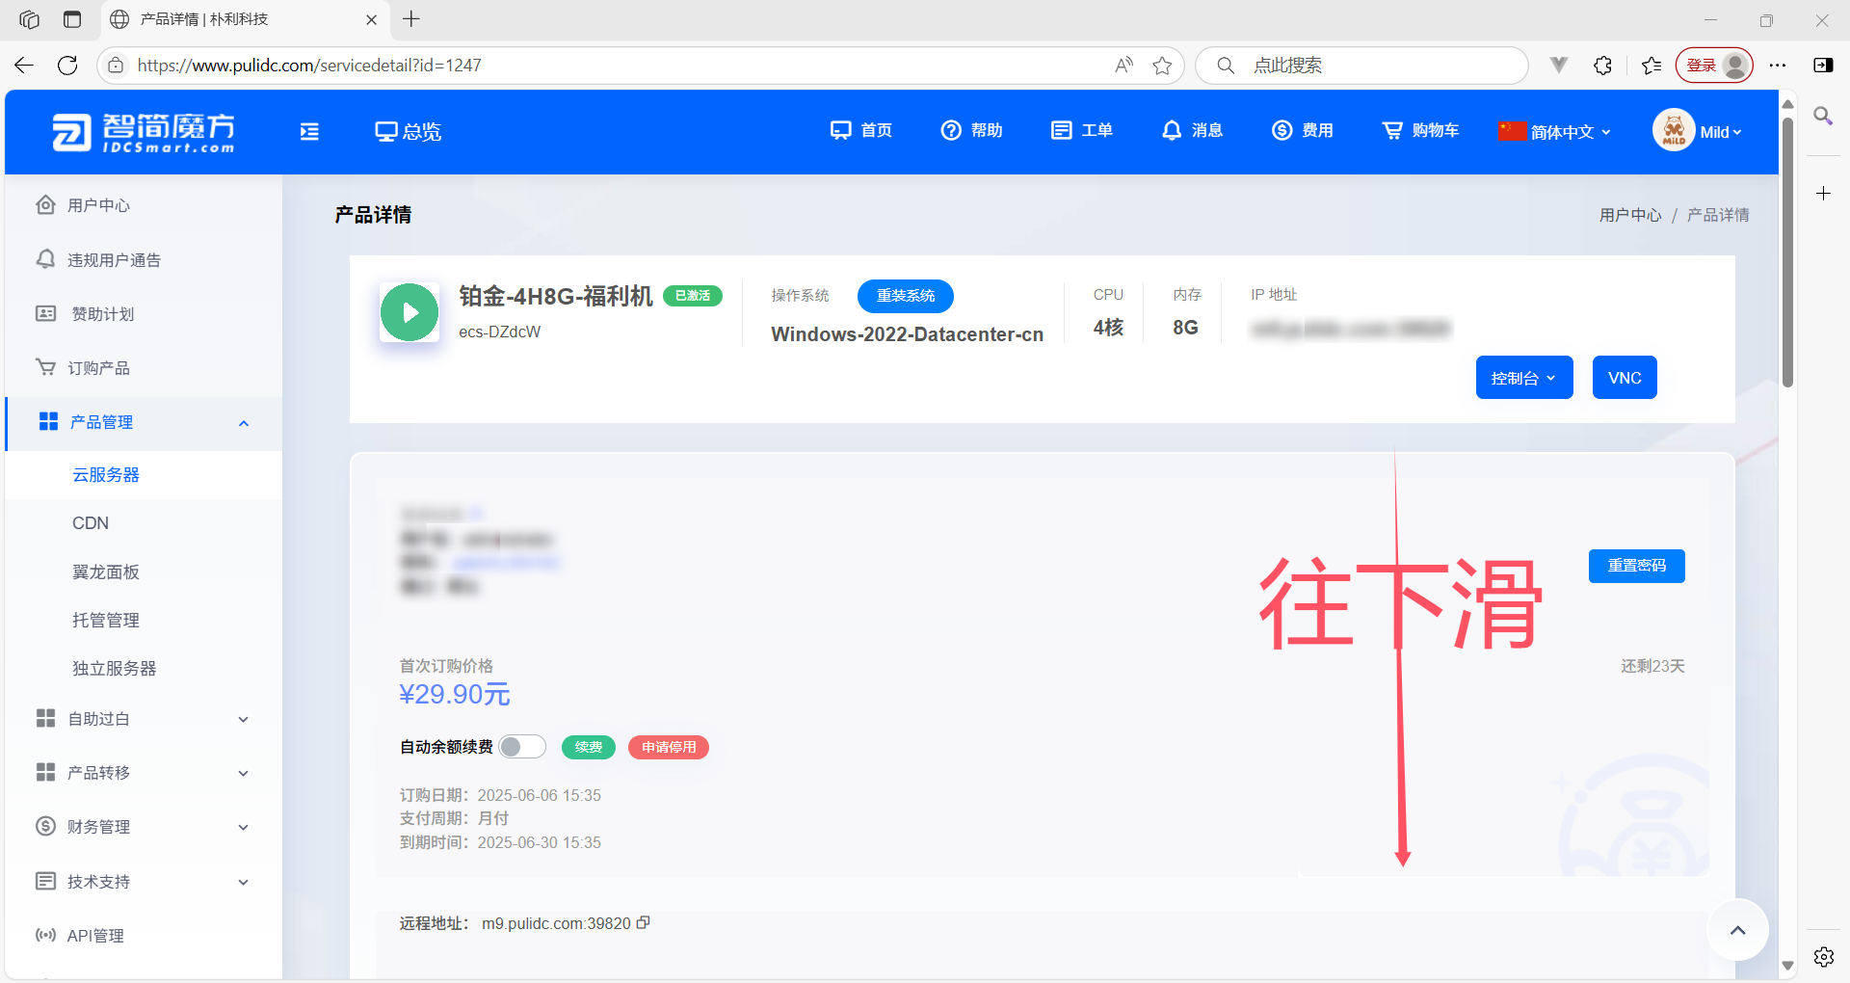1850x983 pixels.
Task: Open the workspaces icon in the title bar
Action: (30, 19)
